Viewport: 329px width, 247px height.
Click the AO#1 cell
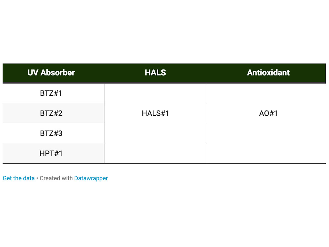coord(268,113)
